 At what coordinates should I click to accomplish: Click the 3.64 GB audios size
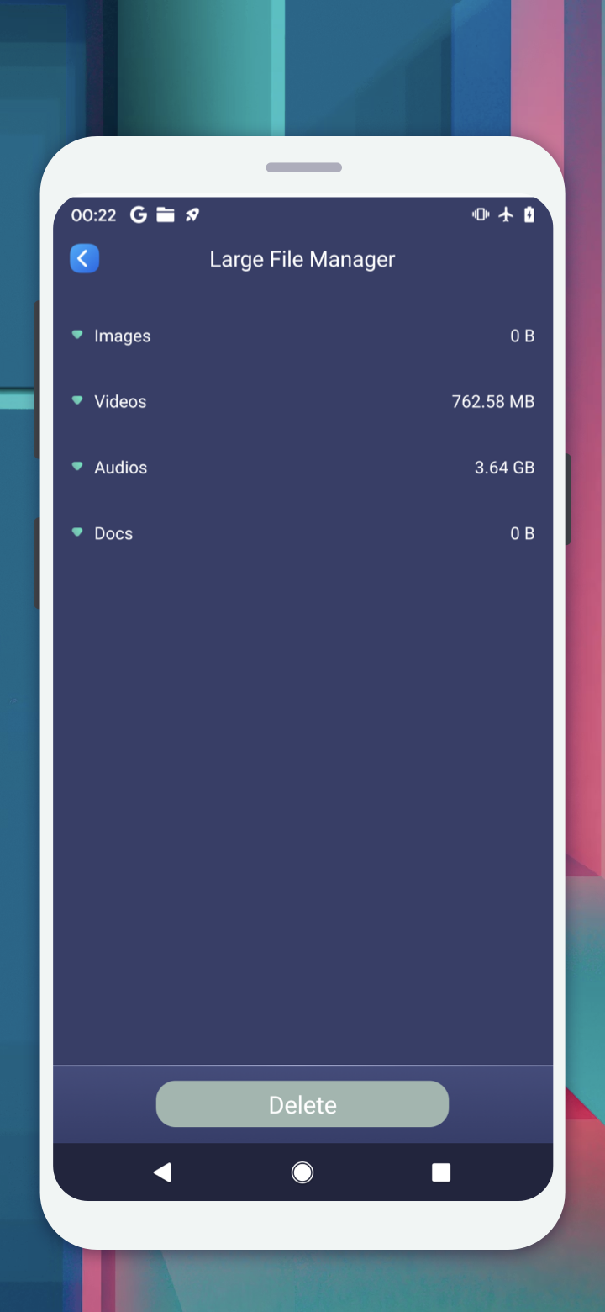[504, 468]
